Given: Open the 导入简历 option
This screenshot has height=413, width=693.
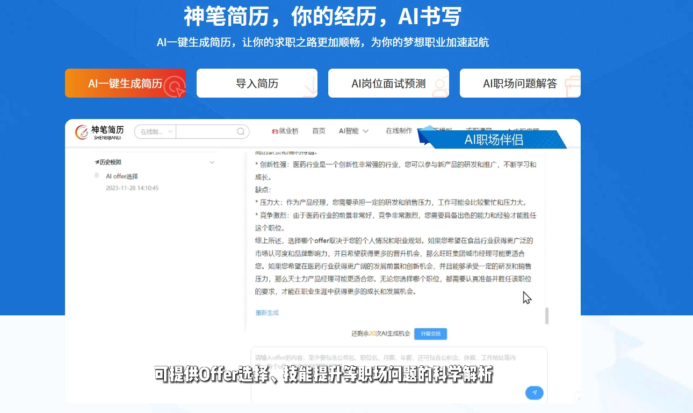Looking at the screenshot, I should tap(257, 83).
